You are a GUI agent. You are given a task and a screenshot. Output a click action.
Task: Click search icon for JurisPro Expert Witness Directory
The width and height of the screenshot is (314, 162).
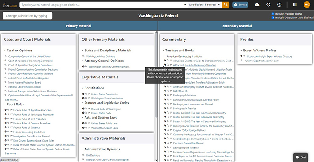[242, 61]
